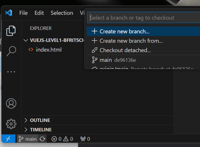This screenshot has height=147, width=200.
Task: Show additional views ellipsis in activity bar
Action: point(11,72)
